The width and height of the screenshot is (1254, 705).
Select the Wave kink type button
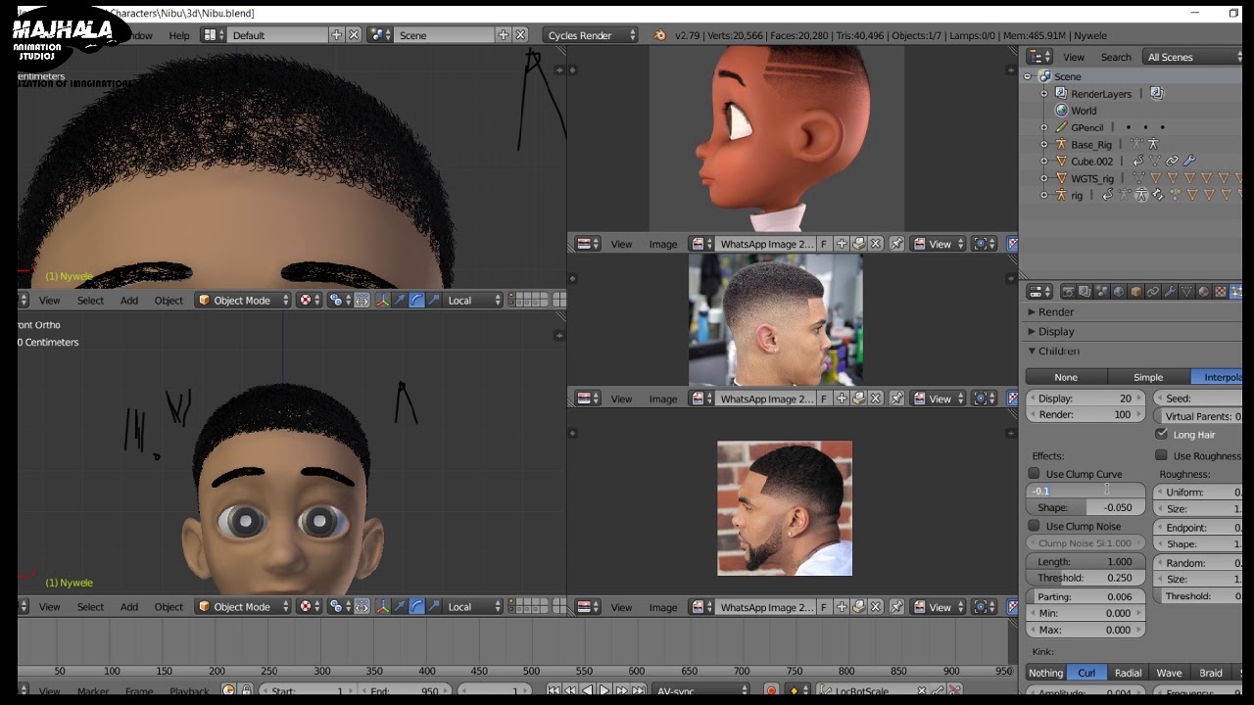pyautogui.click(x=1169, y=673)
